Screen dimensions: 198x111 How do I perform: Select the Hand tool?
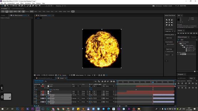[x=5, y=6]
